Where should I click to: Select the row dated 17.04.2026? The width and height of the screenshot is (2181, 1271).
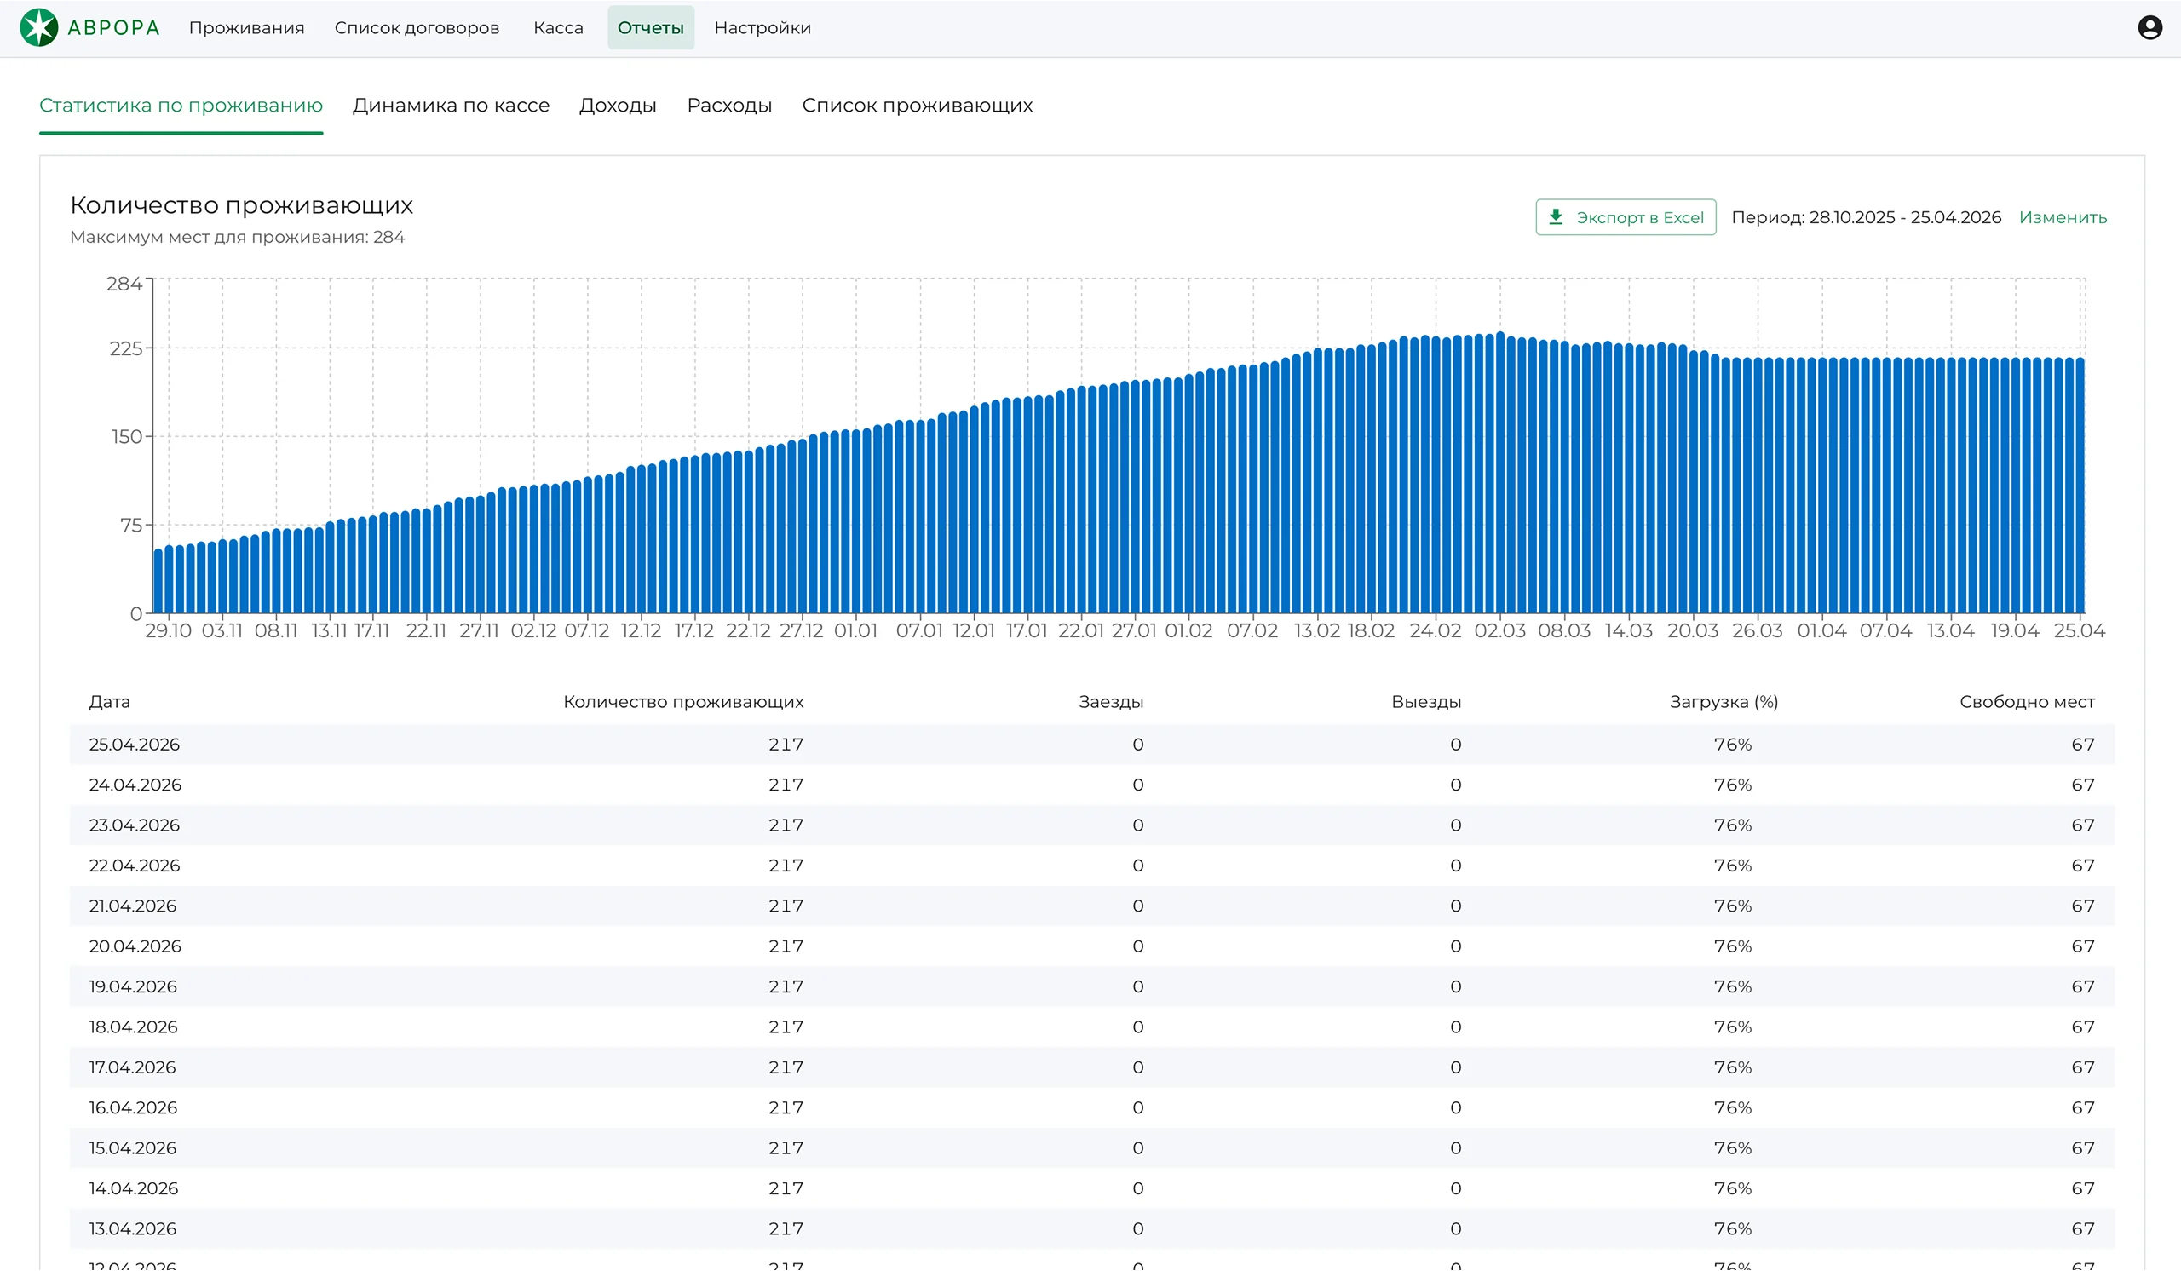pos(1092,1067)
